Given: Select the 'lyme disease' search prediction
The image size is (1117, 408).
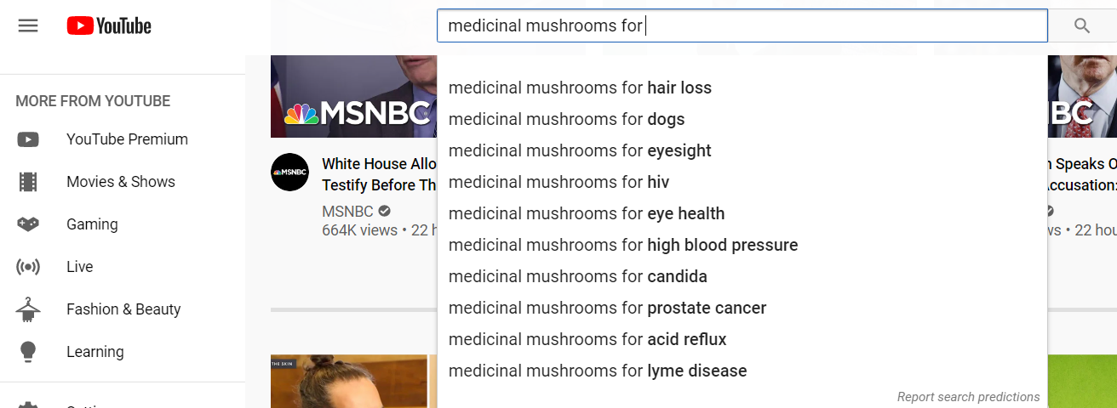Looking at the screenshot, I should [598, 371].
